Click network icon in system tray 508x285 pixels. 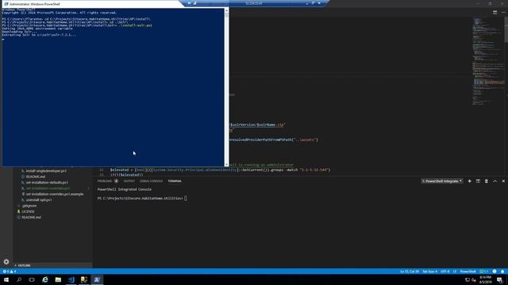pyautogui.click(x=468, y=279)
